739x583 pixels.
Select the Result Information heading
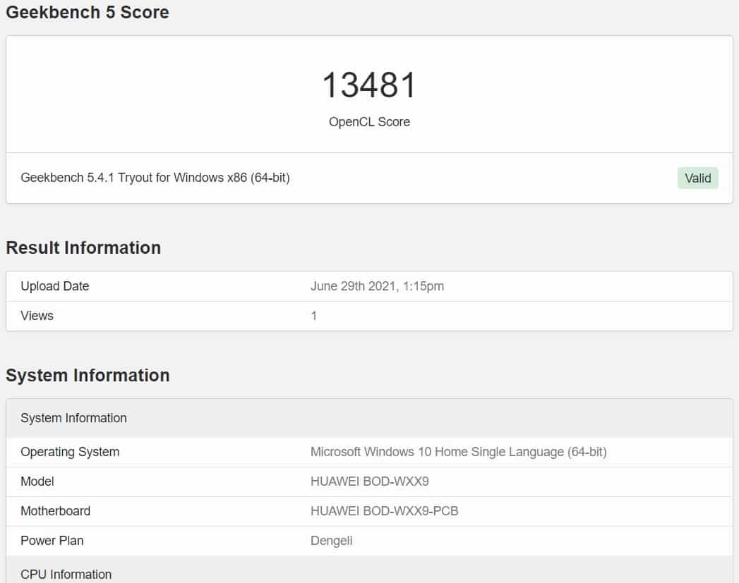[x=83, y=247]
